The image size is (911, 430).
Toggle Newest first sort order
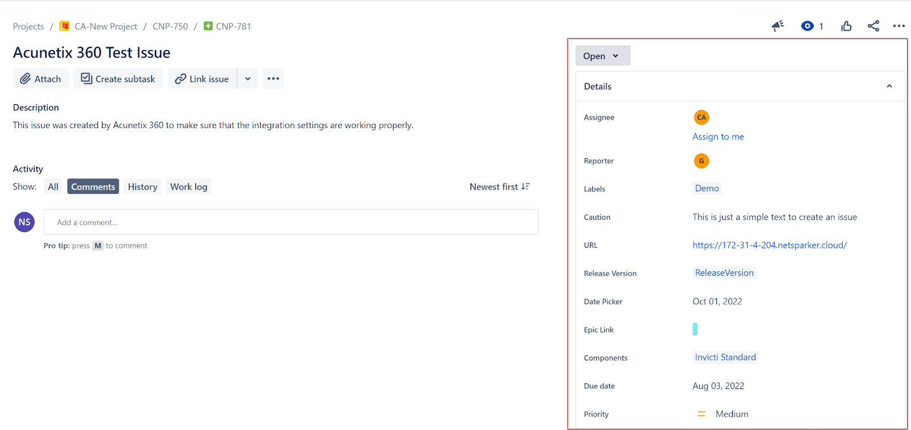tap(500, 187)
